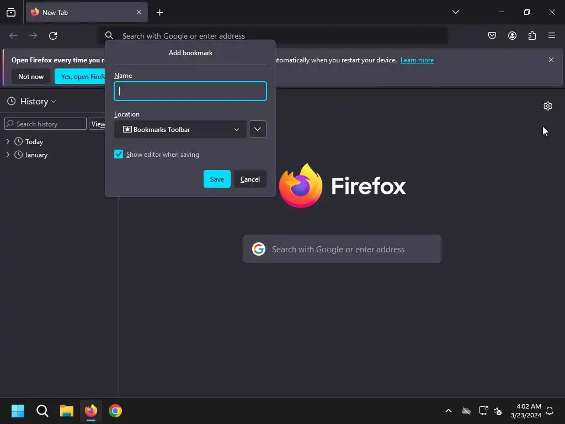Viewport: 565px width, 424px height.
Task: Click the Firefox taskbar icon
Action: coord(91,411)
